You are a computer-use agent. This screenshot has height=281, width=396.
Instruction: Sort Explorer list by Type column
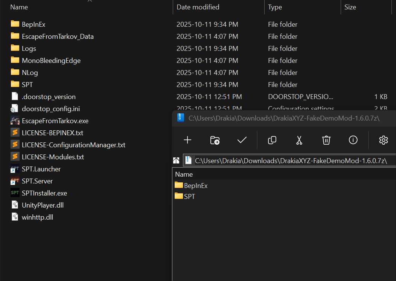coord(275,7)
